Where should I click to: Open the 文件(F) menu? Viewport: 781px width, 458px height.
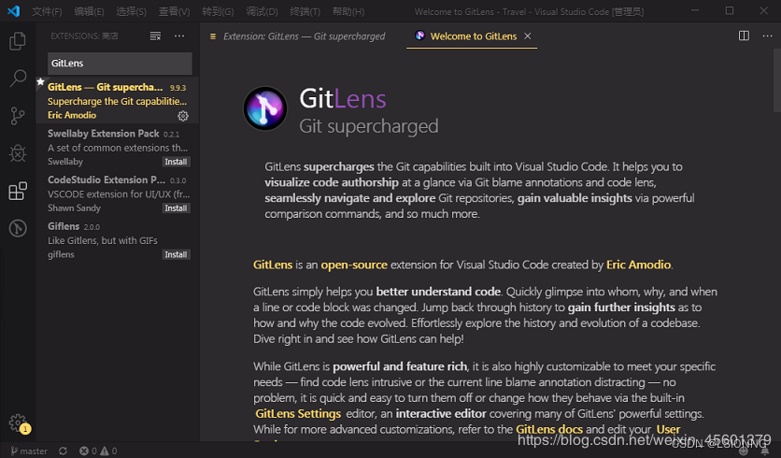tap(47, 11)
